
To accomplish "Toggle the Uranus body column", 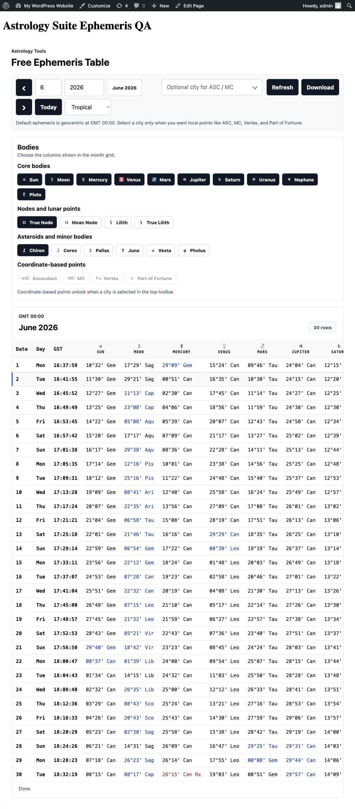I will [263, 180].
